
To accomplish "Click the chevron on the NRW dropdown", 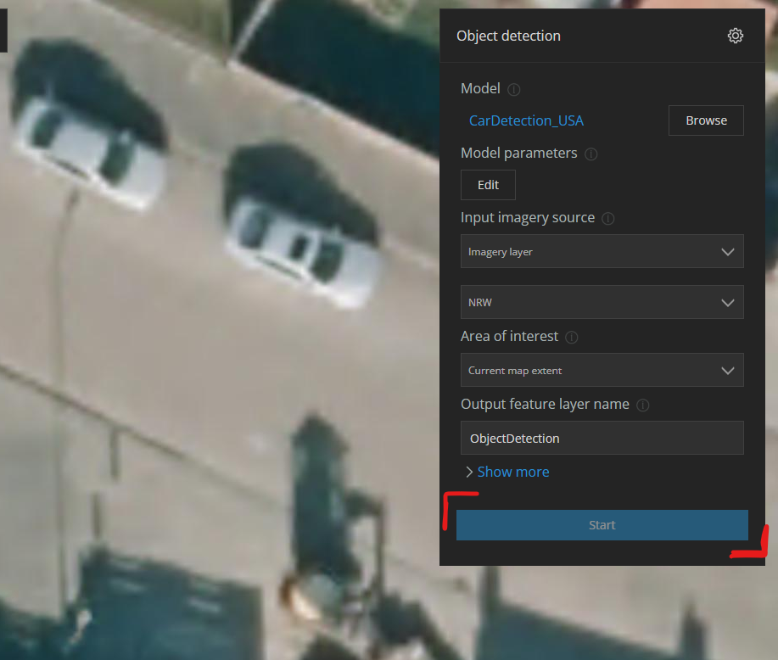I will pyautogui.click(x=727, y=302).
